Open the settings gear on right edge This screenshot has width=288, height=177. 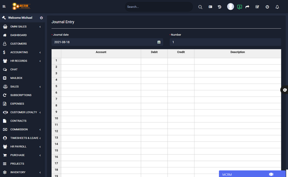click(x=285, y=90)
